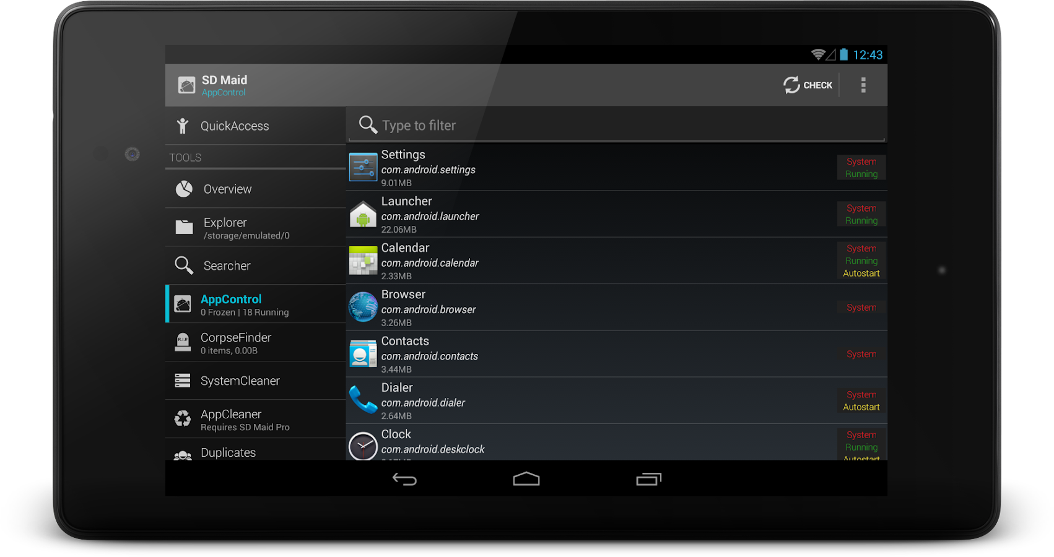
Task: Click the Dialer phone icon
Action: click(363, 400)
